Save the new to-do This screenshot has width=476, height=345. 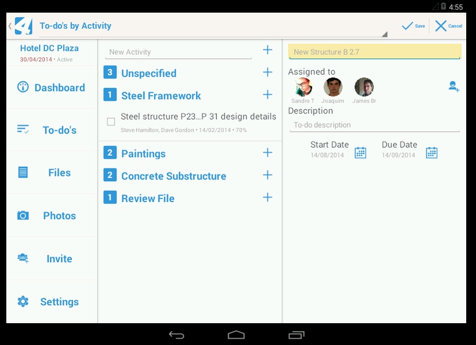coord(413,26)
